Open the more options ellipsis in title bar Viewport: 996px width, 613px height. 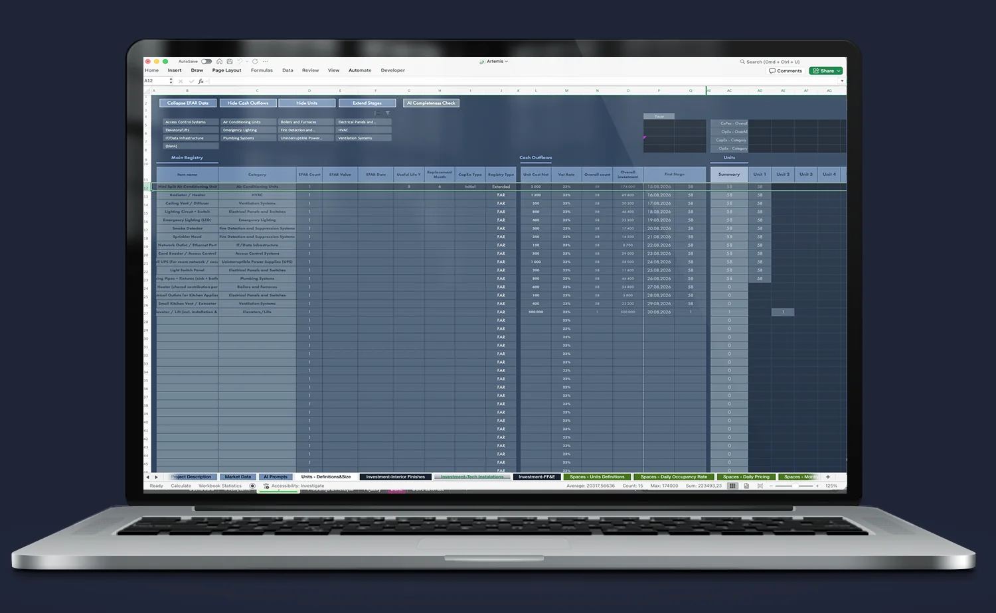point(265,61)
